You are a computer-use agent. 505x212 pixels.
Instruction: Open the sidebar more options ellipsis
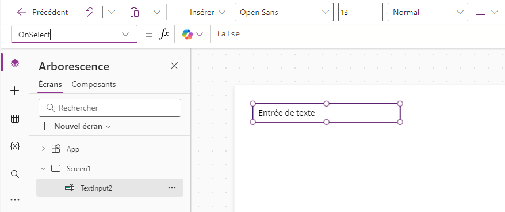pos(15,200)
